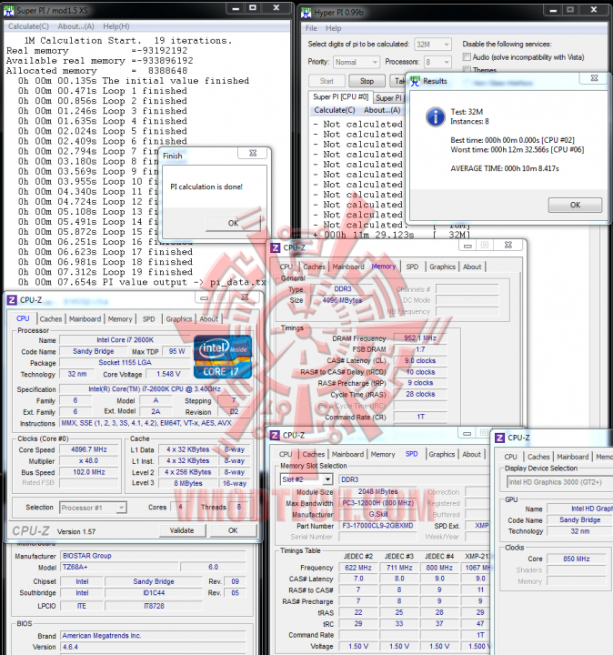The image size is (613, 655).
Task: Click the Multiplier x 48.0 value
Action: pyautogui.click(x=89, y=460)
